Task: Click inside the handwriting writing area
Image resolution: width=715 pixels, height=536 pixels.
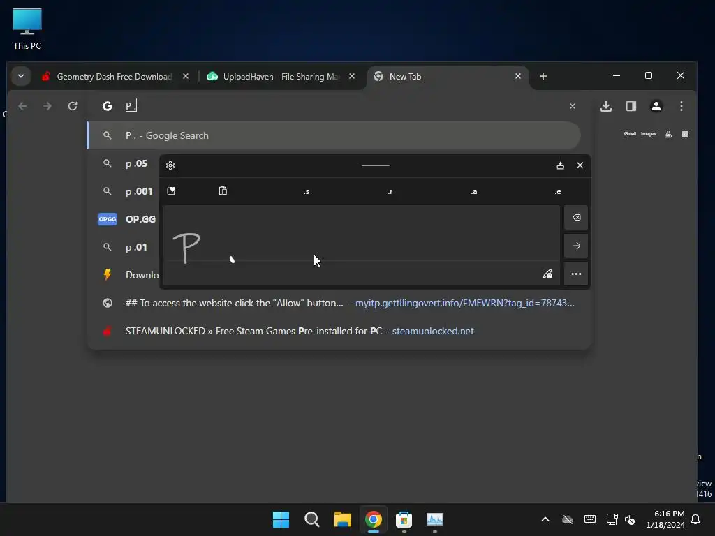Action: [361, 245]
